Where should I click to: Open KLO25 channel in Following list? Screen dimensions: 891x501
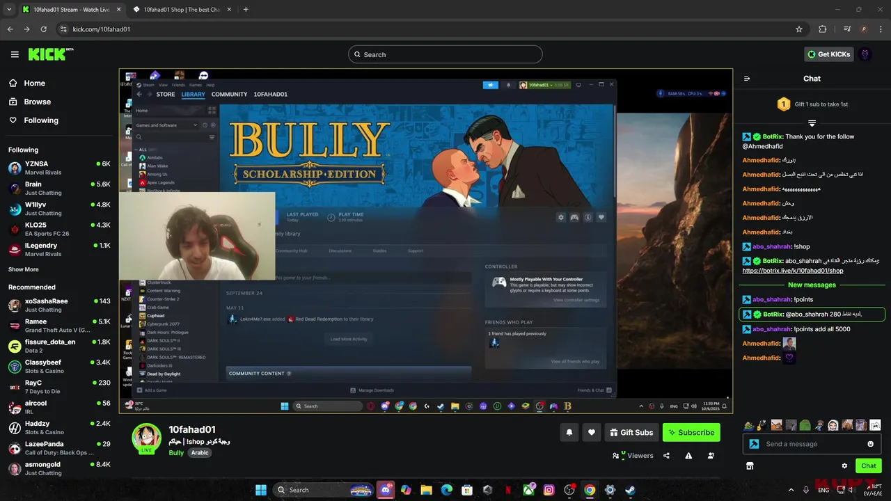click(x=59, y=229)
